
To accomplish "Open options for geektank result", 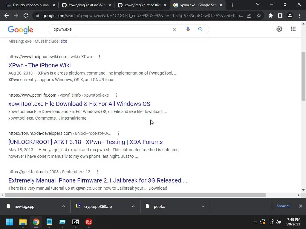I will click(98, 172).
